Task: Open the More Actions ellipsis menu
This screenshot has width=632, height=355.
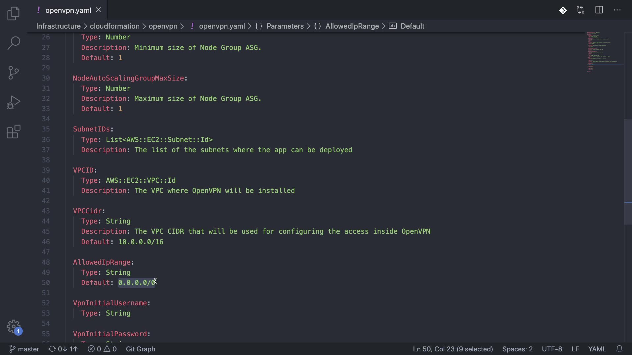Action: tap(617, 10)
